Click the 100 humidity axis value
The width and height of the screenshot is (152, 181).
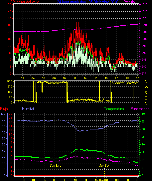click(x=3, y=114)
